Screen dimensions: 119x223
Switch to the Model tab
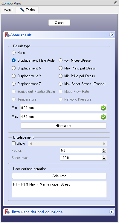pyautogui.click(x=8, y=10)
